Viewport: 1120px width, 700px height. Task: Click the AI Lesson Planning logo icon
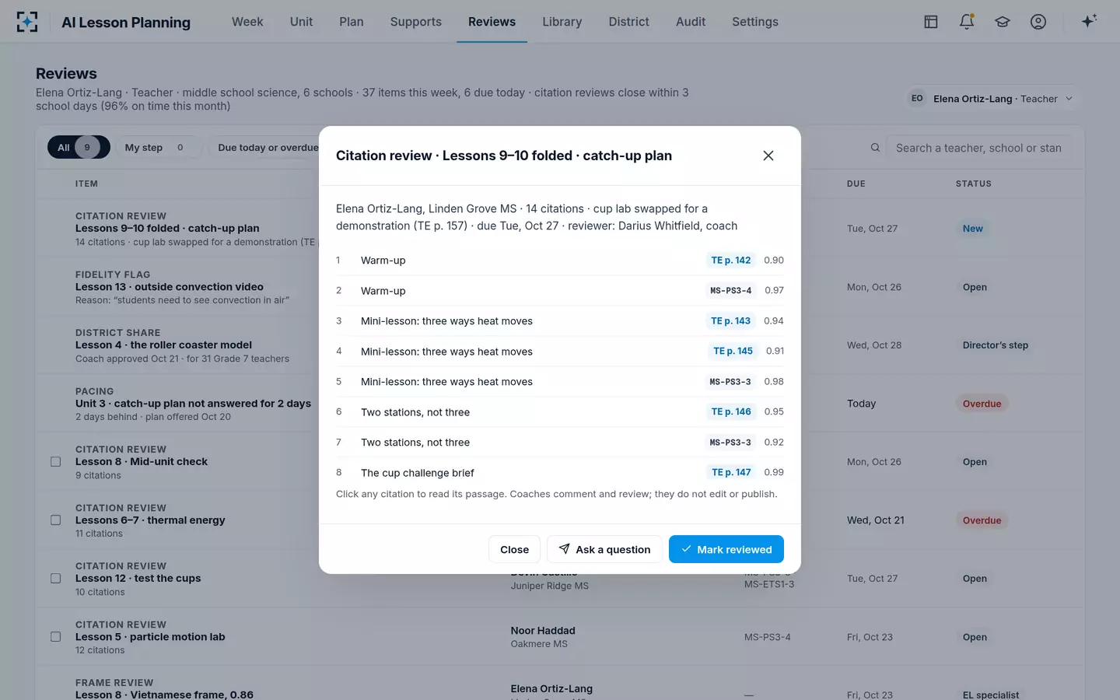(27, 22)
